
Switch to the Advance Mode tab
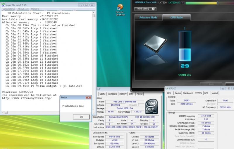click(148, 18)
